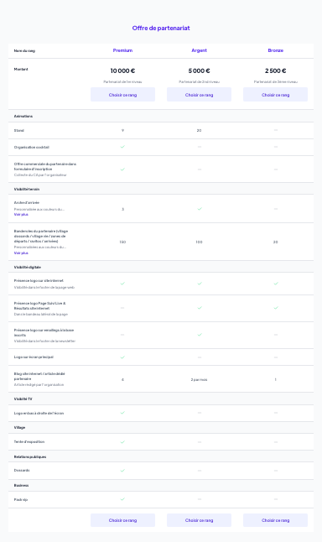Image resolution: width=322 pixels, height=542 pixels.
Task: Open Voir plus link under Banderoles du partenaire
Action: [21, 253]
